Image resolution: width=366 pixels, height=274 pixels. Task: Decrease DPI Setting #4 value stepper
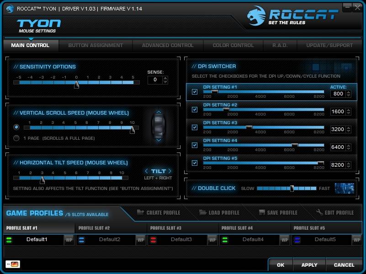pos(349,149)
